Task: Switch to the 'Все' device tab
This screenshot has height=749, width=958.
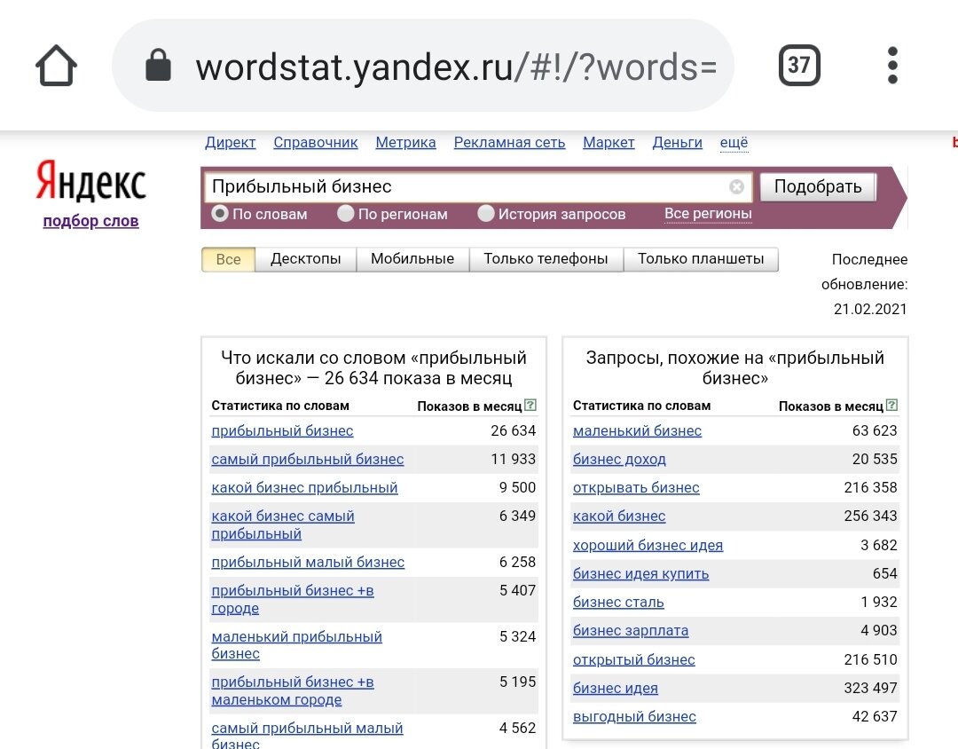Action: pyautogui.click(x=228, y=259)
